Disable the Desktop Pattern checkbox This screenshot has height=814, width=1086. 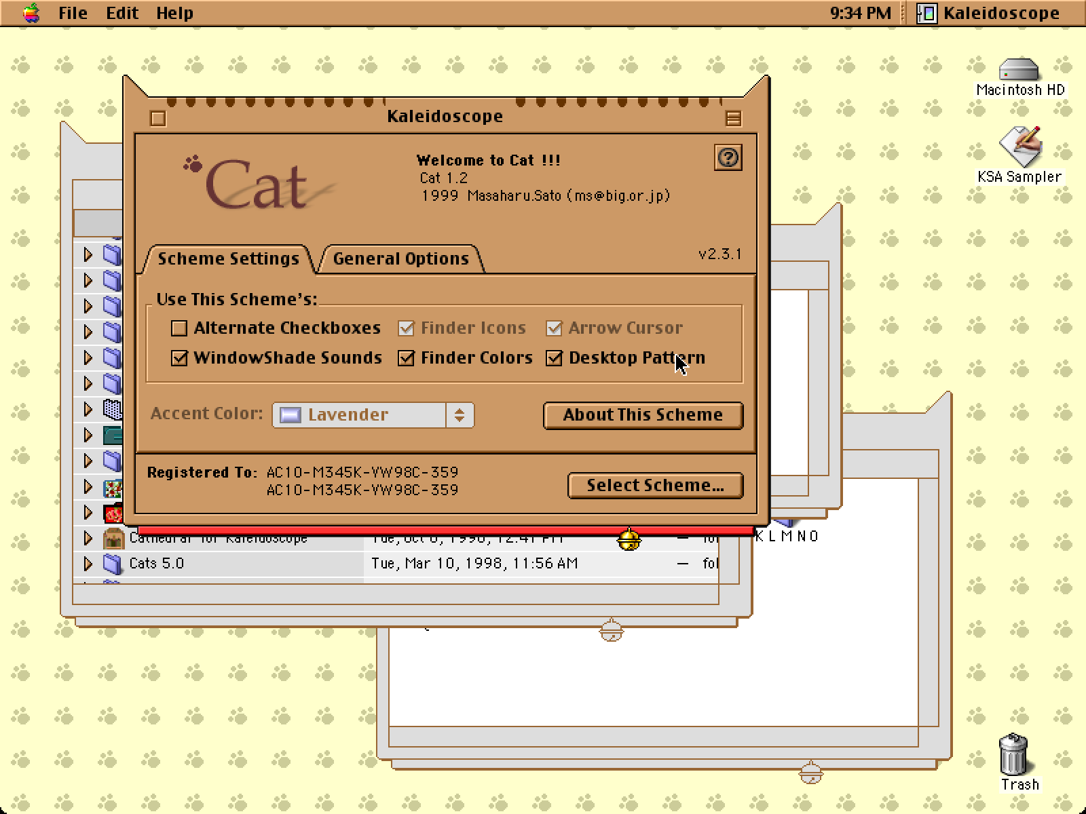pos(554,358)
